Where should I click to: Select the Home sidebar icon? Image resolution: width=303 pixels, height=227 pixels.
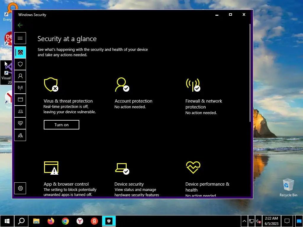pos(20,52)
